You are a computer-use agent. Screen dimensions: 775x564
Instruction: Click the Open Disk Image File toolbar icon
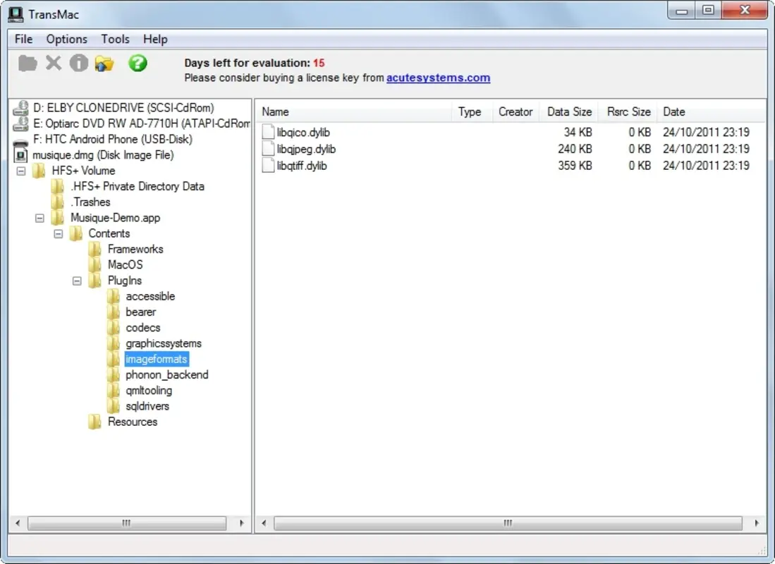click(x=104, y=63)
